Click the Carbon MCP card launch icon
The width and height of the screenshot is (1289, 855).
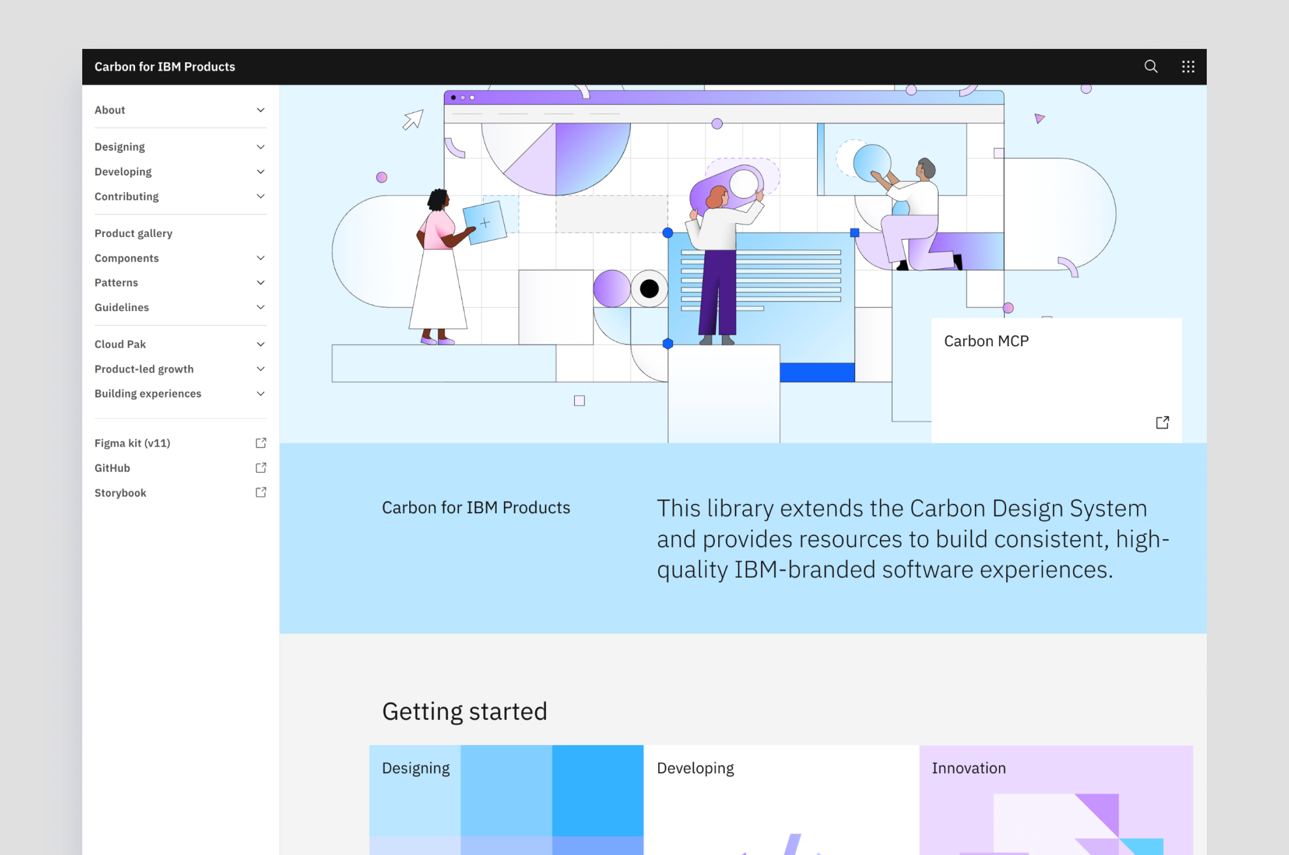tap(1162, 422)
